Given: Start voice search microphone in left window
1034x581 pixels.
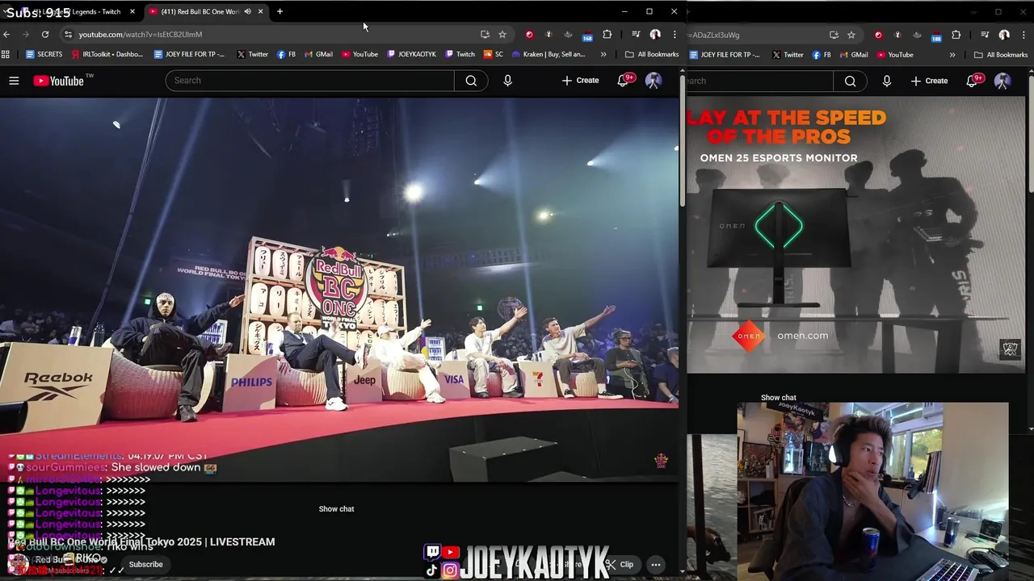Looking at the screenshot, I should point(507,81).
